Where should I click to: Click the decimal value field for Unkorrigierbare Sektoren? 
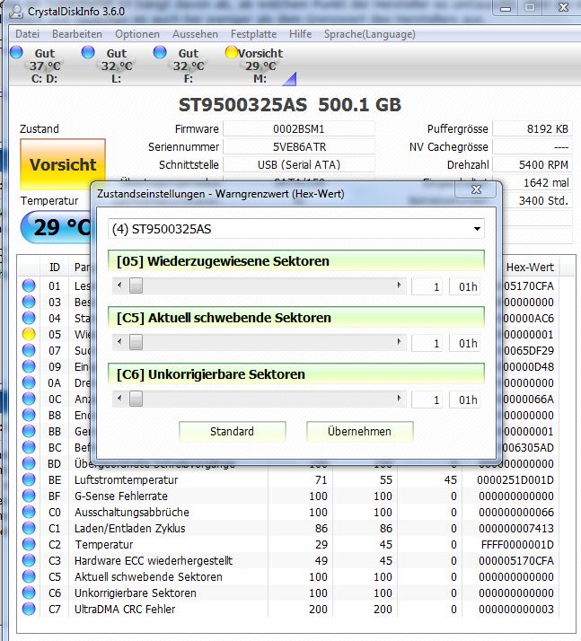(x=427, y=400)
